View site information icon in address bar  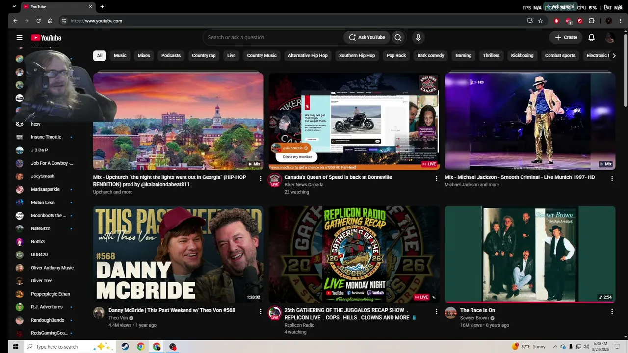[x=64, y=21]
